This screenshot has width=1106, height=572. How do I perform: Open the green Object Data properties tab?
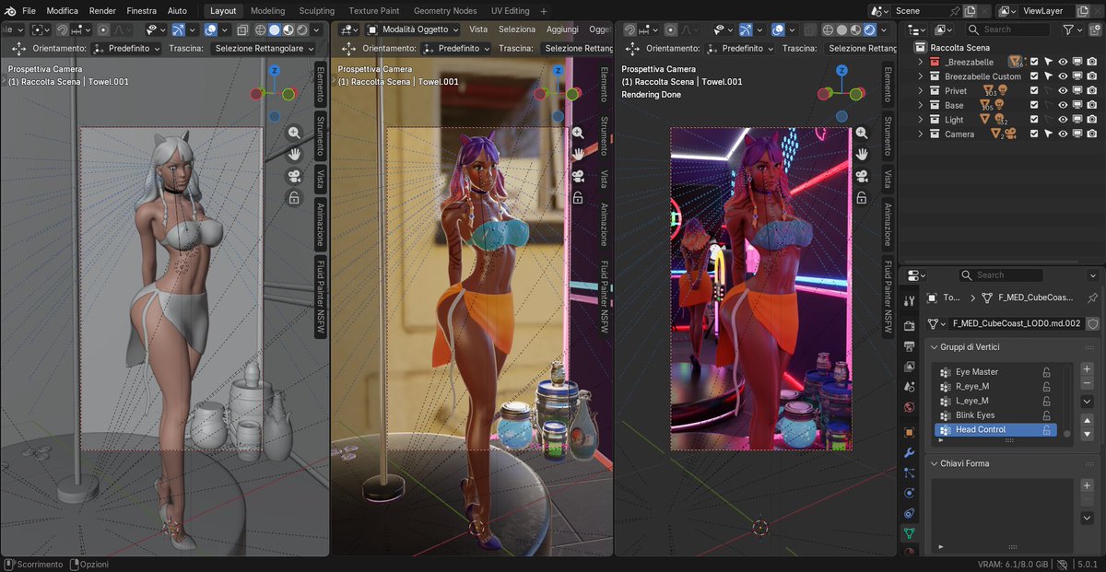coord(909,533)
